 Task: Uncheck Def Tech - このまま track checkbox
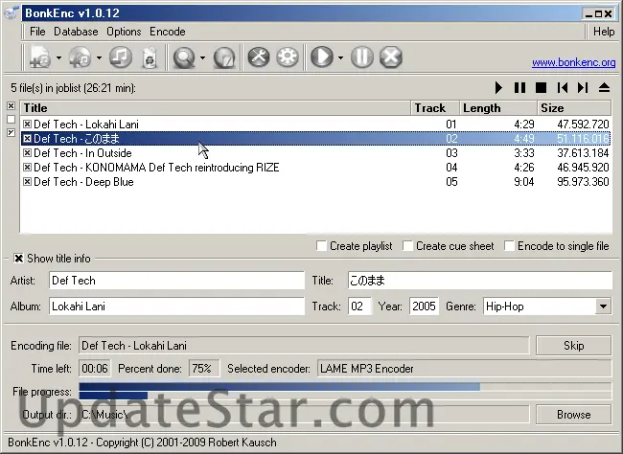pyautogui.click(x=27, y=139)
